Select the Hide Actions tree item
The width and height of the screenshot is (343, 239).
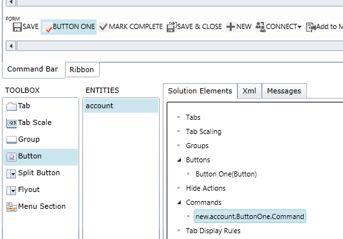tap(206, 188)
